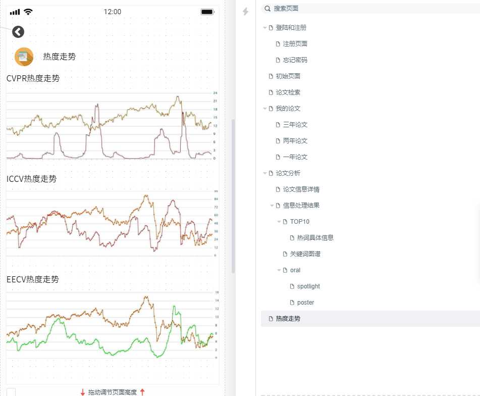This screenshot has height=396, width=480.
Task: Open the 注册页面 page
Action: coord(295,44)
